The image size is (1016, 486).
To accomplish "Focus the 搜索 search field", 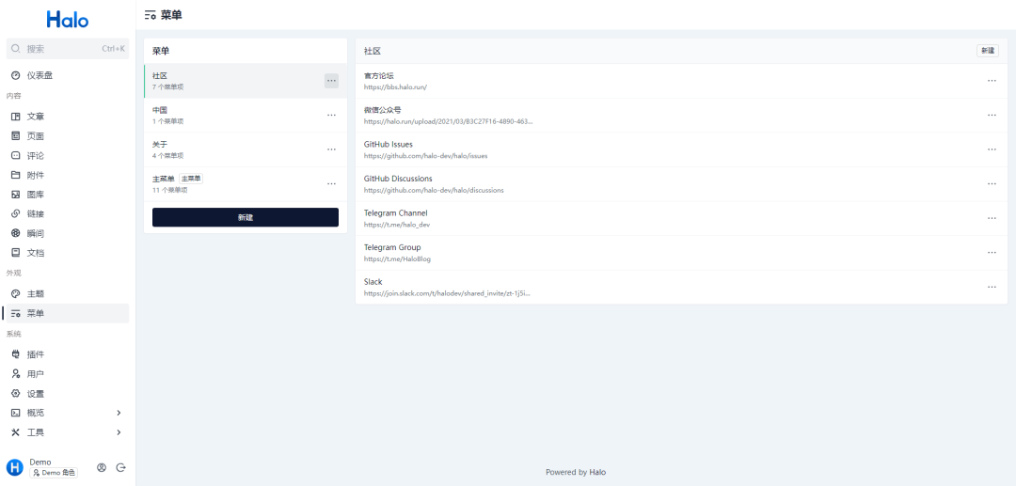I will 68,49.
